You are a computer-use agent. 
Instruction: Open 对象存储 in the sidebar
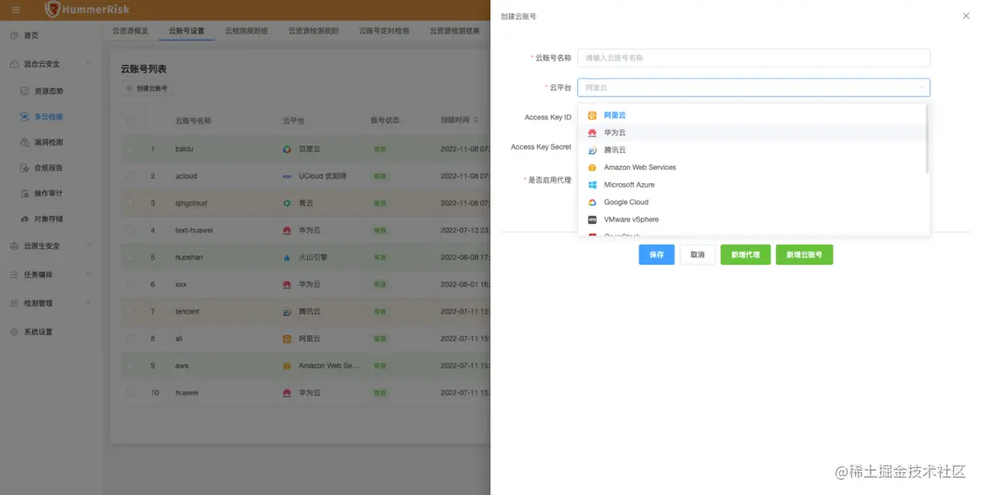coord(51,219)
